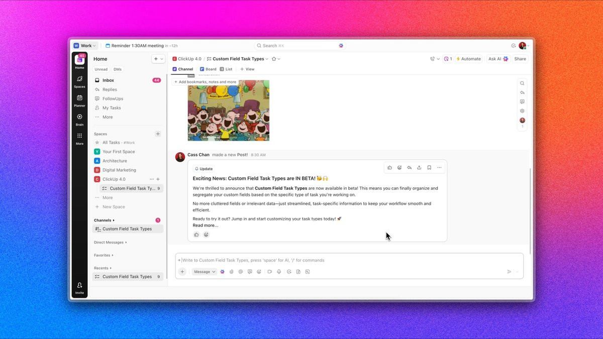Click the composer emoji icon
Screen dimensions: 603x339
[259, 272]
